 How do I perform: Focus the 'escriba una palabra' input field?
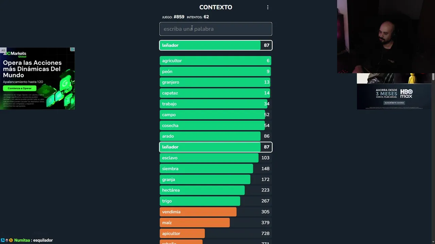[x=216, y=29]
